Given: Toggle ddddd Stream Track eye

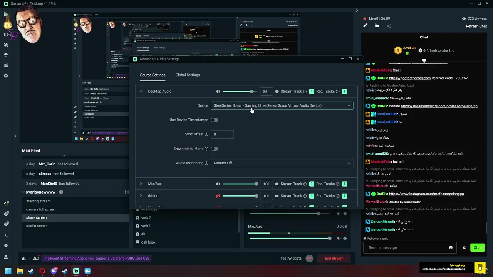Looking at the screenshot, I should point(277,196).
